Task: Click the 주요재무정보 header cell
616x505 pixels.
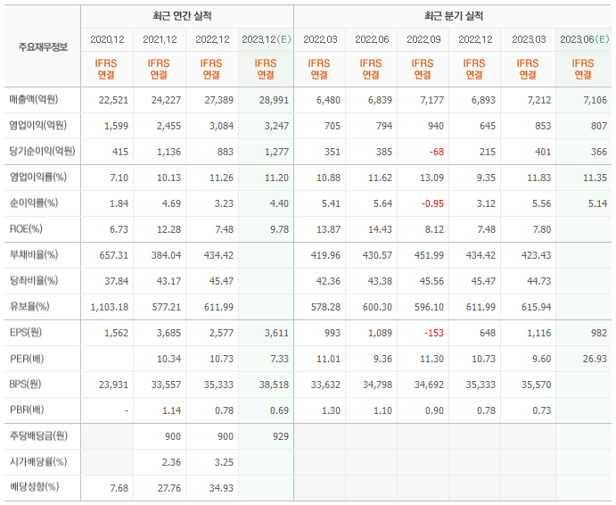Action: click(x=43, y=47)
